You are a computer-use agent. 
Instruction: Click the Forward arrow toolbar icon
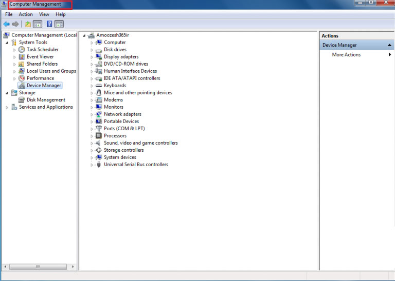tap(15, 25)
